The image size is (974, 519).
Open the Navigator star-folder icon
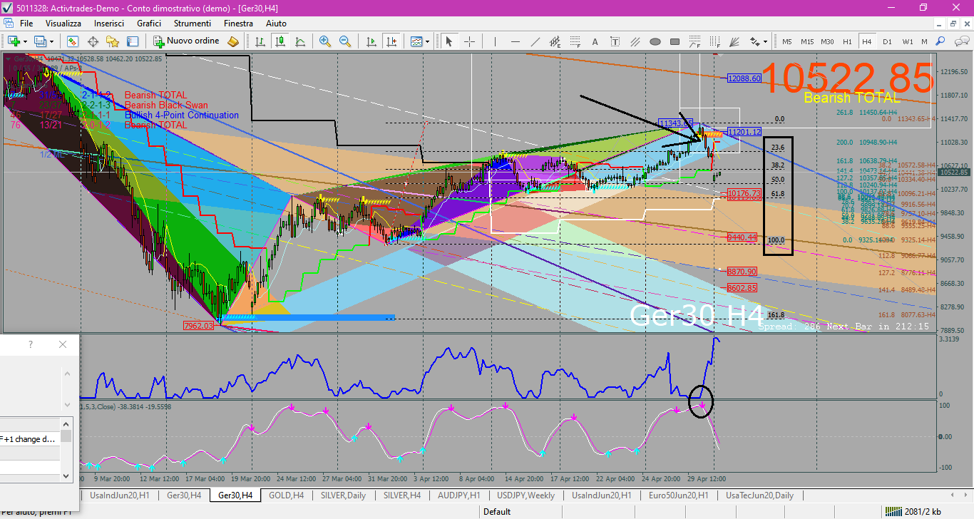click(113, 41)
